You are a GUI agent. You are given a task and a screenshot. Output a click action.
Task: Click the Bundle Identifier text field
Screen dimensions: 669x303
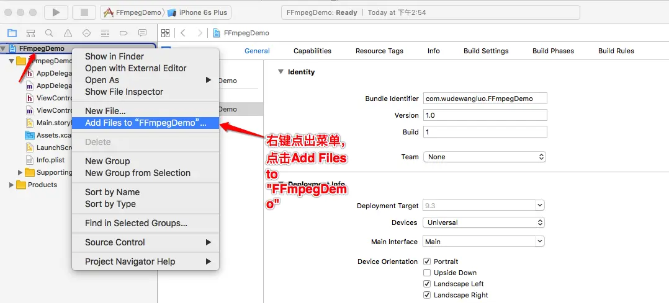tap(485, 99)
